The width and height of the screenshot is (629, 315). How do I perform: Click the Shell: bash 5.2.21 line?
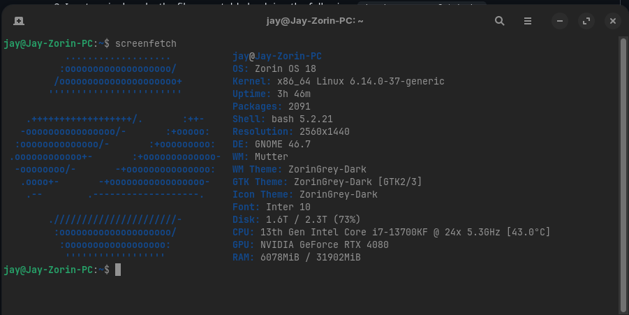click(282, 119)
